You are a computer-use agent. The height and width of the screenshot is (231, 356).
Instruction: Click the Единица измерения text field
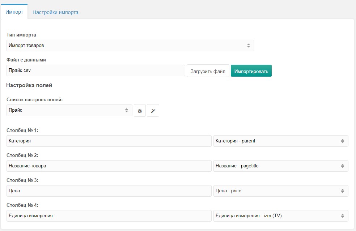109,216
